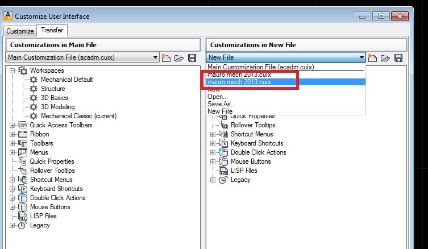Click the gear icon beside 3D Modeling
The image size is (428, 249).
coord(34,107)
